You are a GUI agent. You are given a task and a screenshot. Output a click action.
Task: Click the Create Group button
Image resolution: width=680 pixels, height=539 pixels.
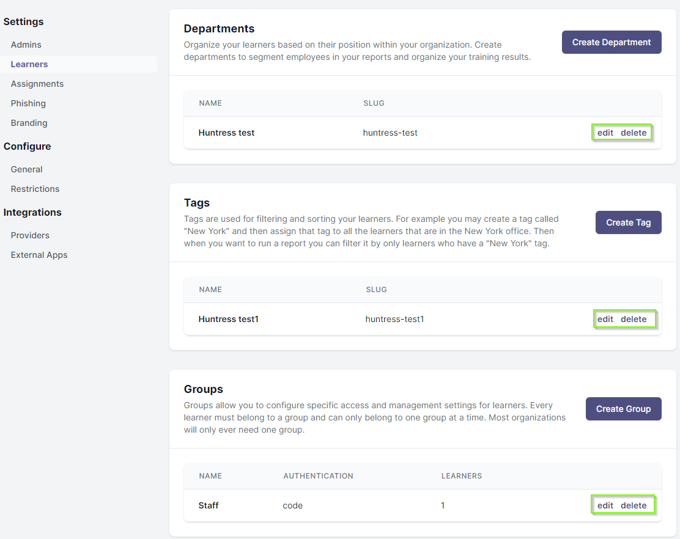[x=623, y=409]
